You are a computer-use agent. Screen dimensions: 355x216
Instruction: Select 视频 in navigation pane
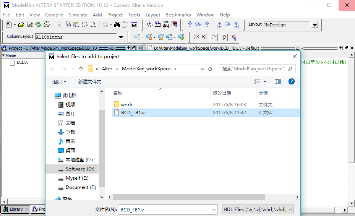coord(70,105)
